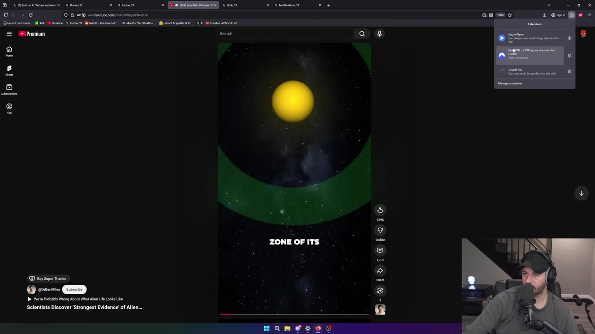Image resolution: width=595 pixels, height=334 pixels.
Task: Like the short with thumbs-up icon
Action: click(x=380, y=210)
